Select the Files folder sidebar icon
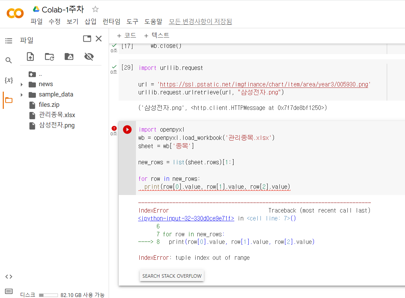 click(9, 100)
